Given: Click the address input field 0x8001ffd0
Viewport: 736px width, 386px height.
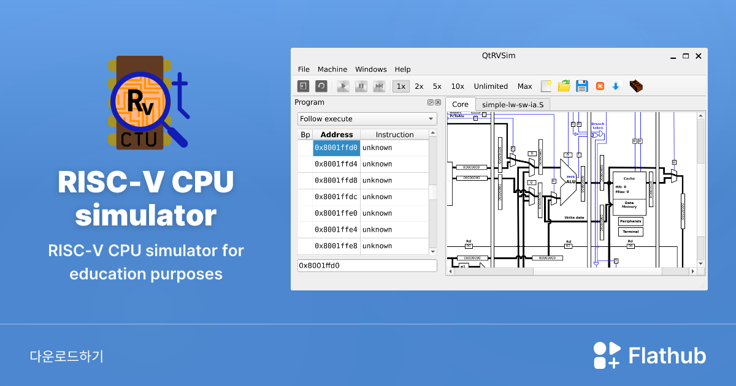Looking at the screenshot, I should 367,266.
